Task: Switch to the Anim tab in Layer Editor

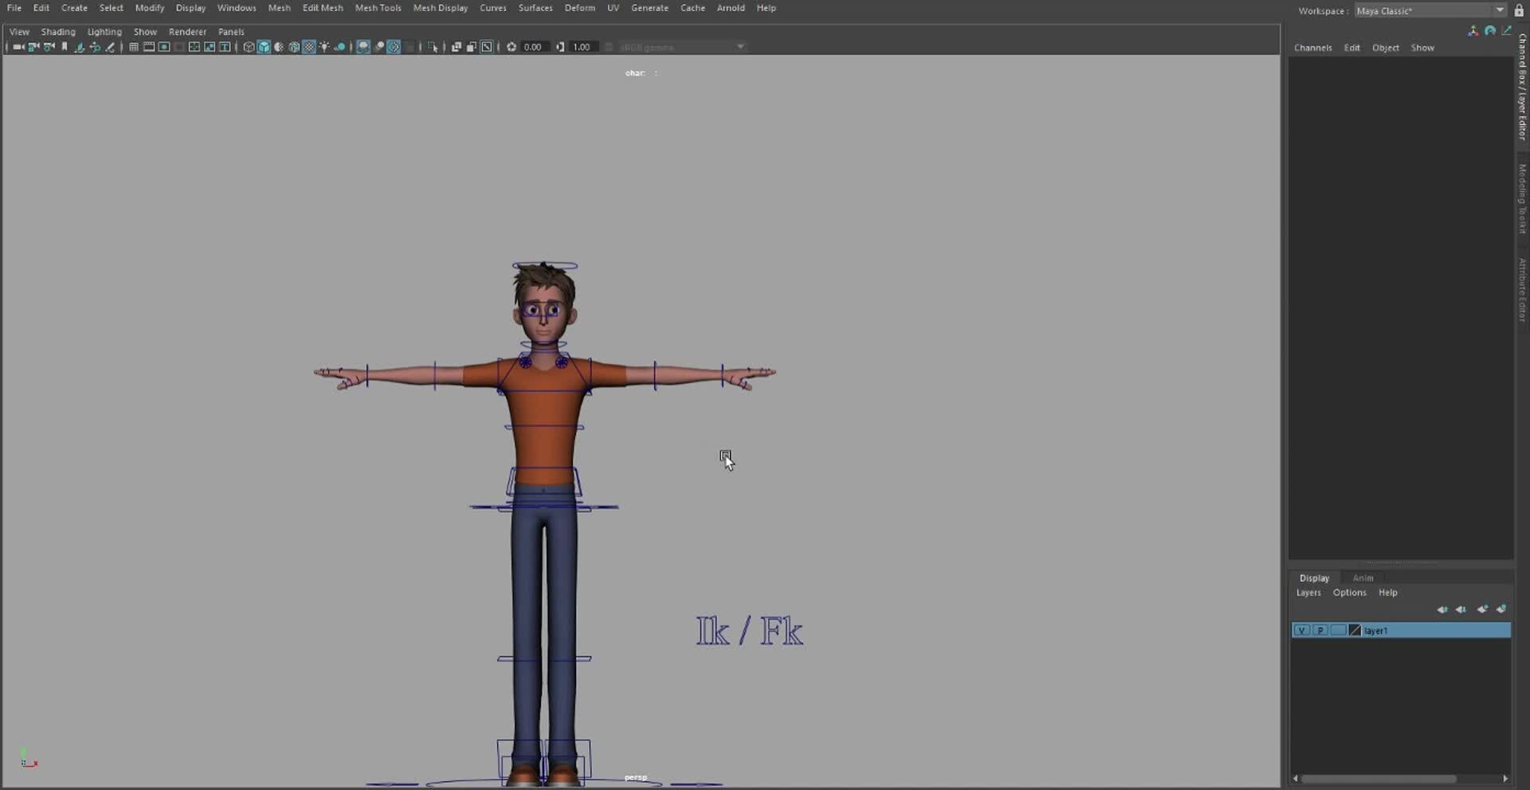Action: pyautogui.click(x=1363, y=578)
